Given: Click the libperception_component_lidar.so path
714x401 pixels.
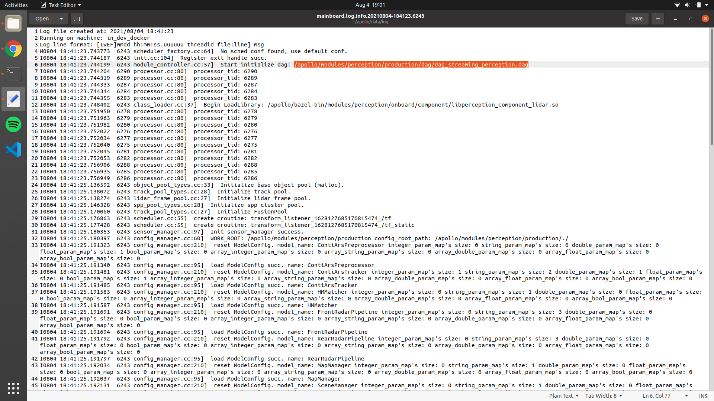Looking at the screenshot, I should tap(413, 105).
